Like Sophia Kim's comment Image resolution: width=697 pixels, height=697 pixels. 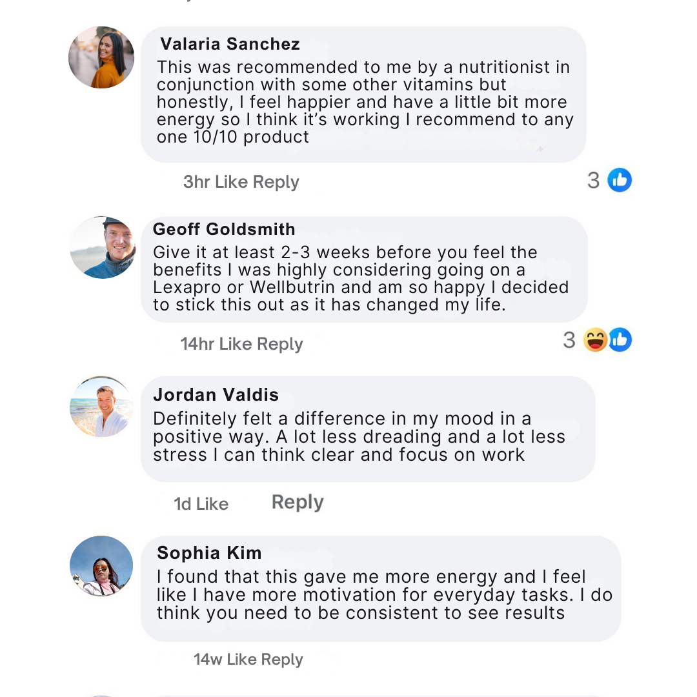click(242, 660)
